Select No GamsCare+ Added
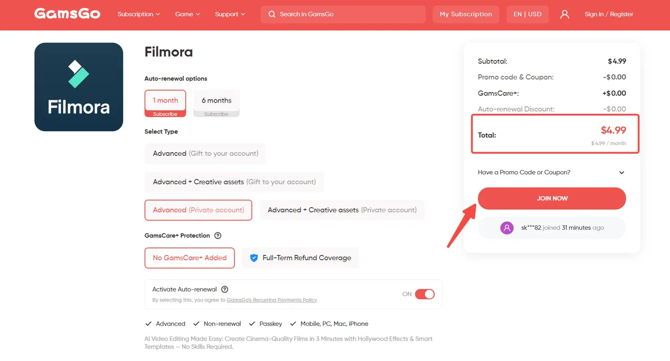This screenshot has width=670, height=361. coord(189,258)
